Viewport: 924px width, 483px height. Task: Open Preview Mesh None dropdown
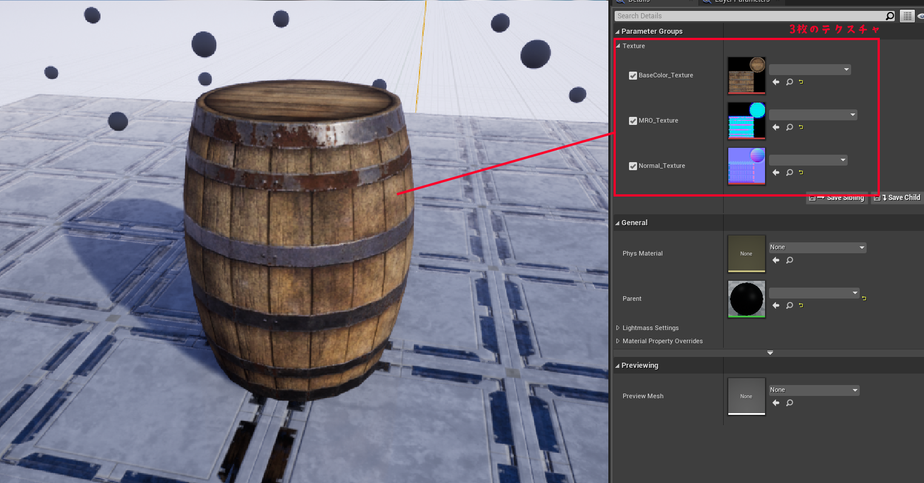click(814, 390)
